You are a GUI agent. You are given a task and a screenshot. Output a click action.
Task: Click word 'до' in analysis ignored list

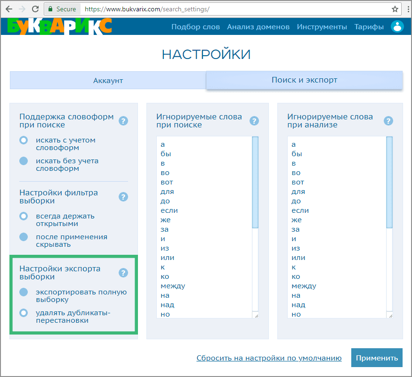(x=296, y=201)
